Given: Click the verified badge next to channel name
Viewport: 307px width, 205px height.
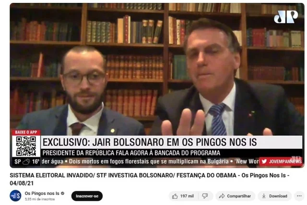Looking at the screenshot, I should point(62,194).
